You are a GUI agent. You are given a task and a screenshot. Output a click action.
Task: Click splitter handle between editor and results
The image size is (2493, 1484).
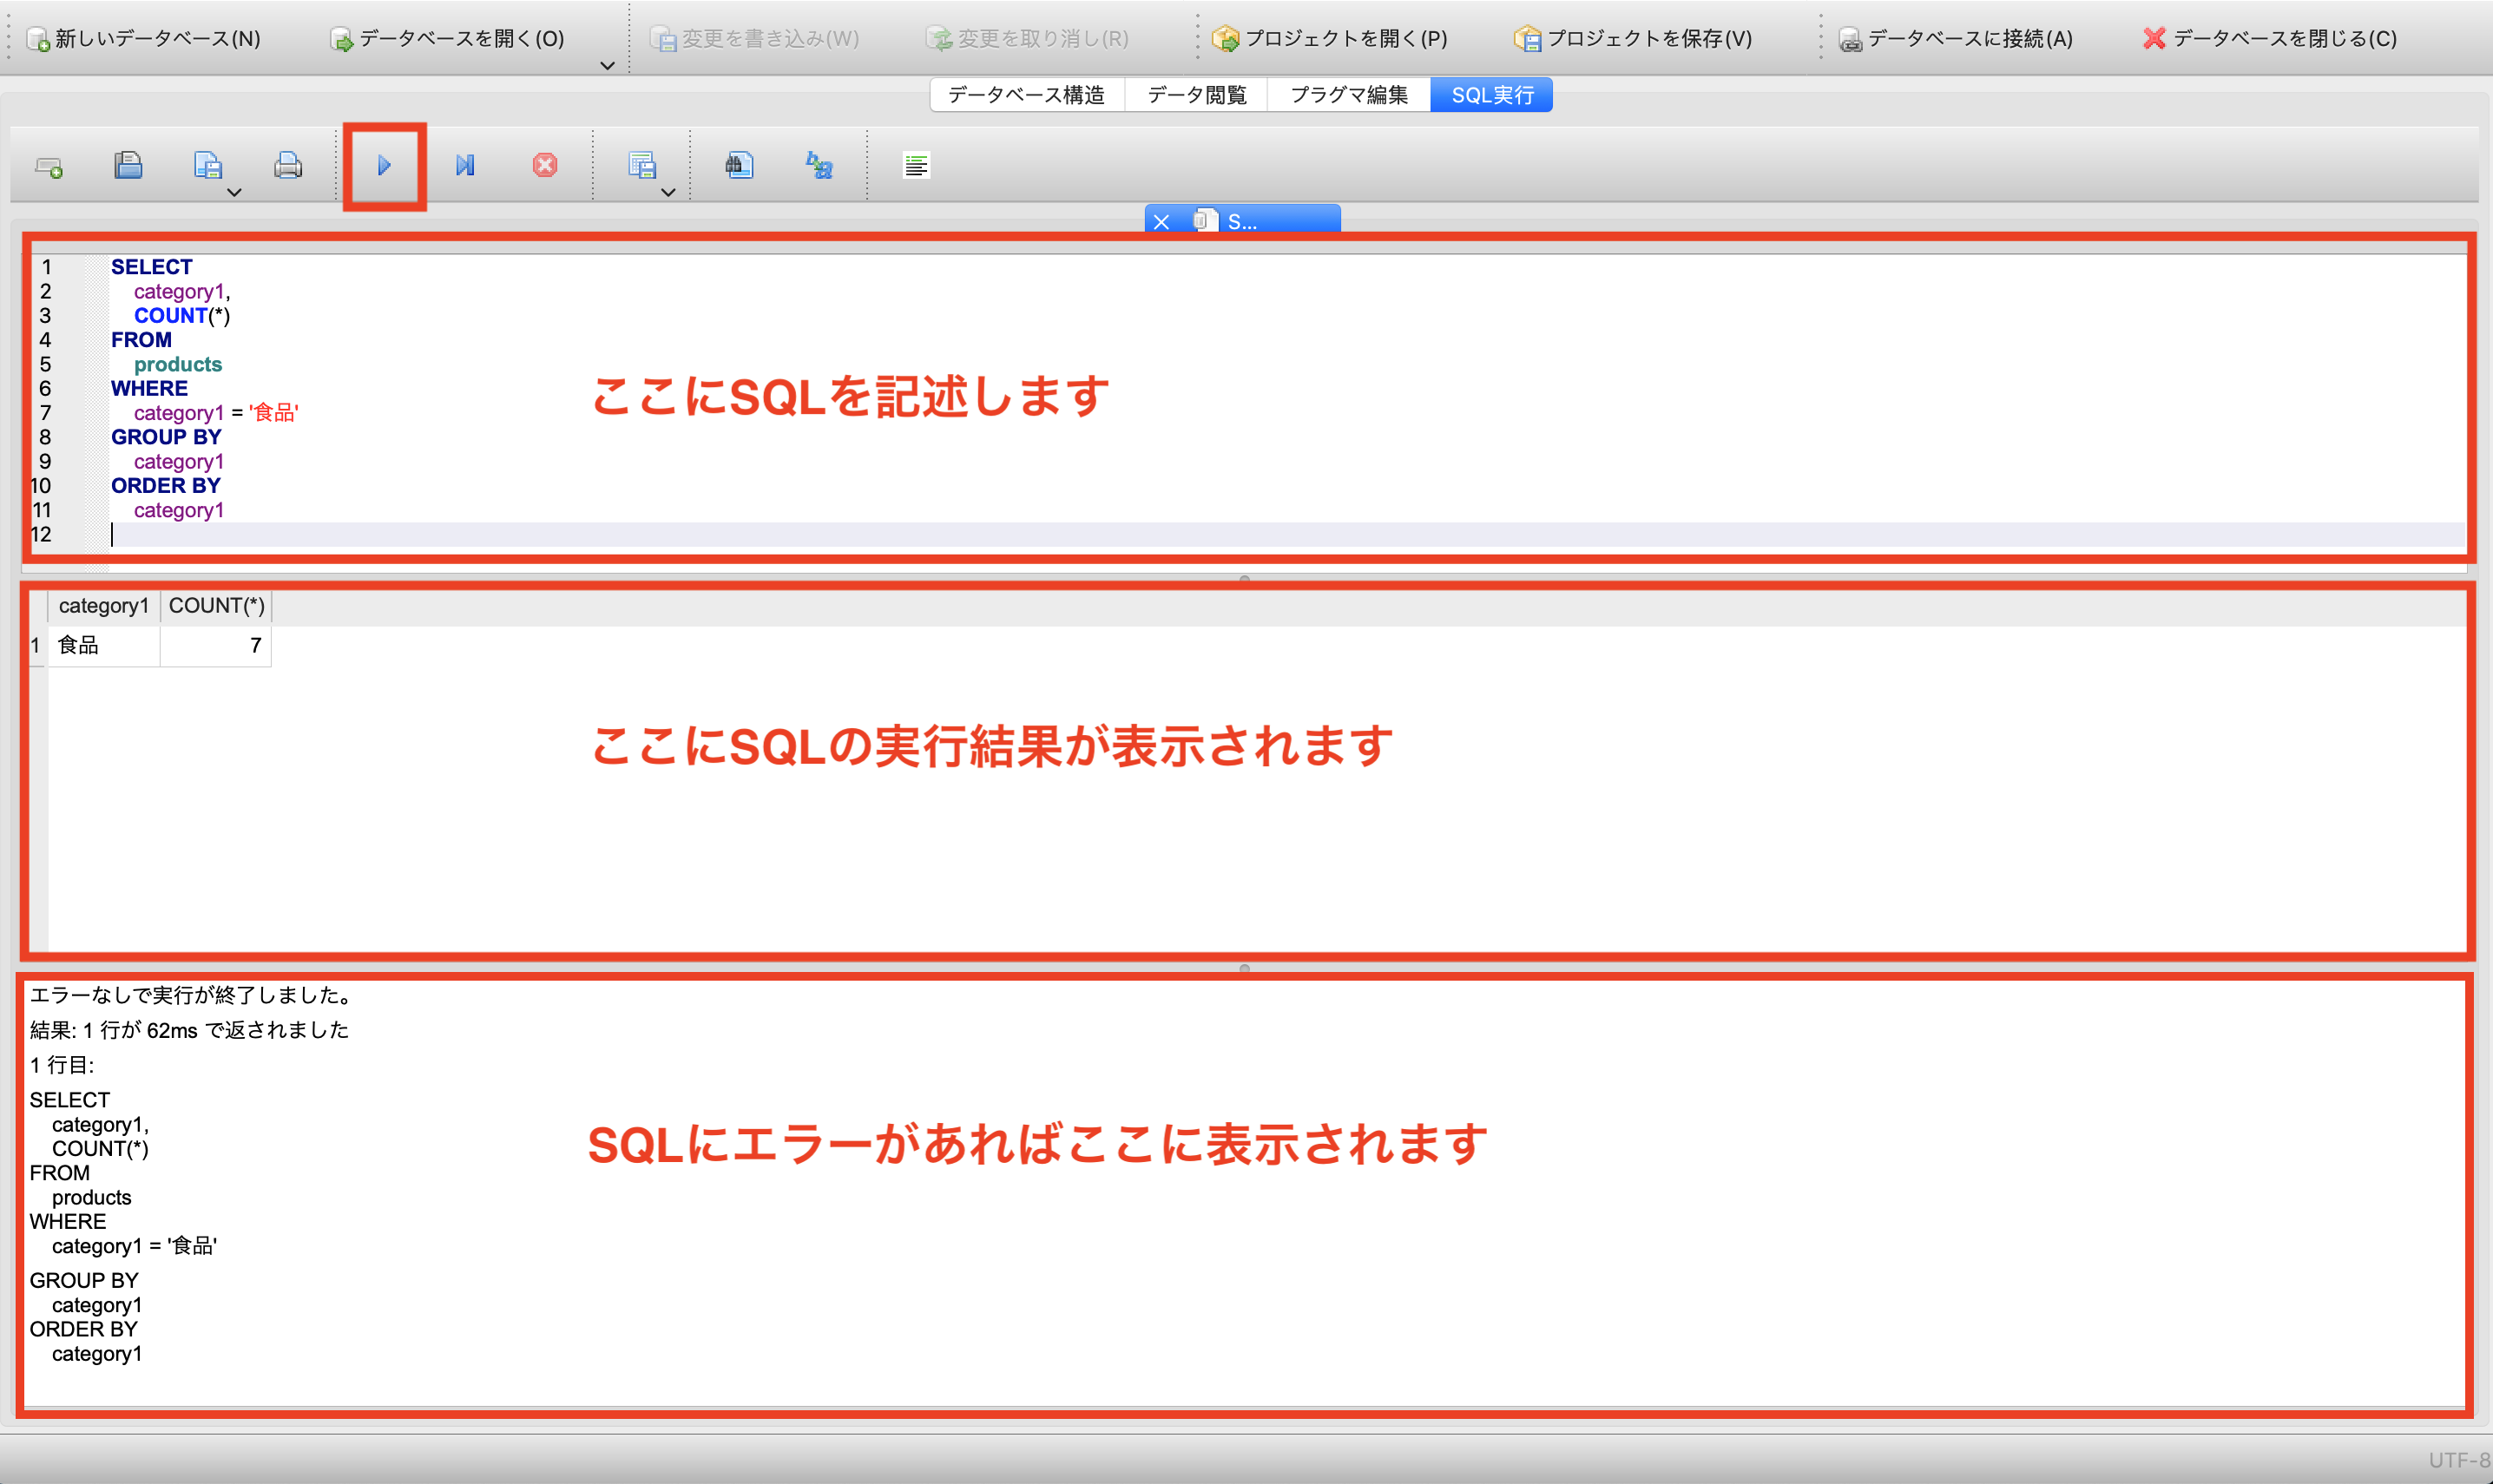[1245, 578]
